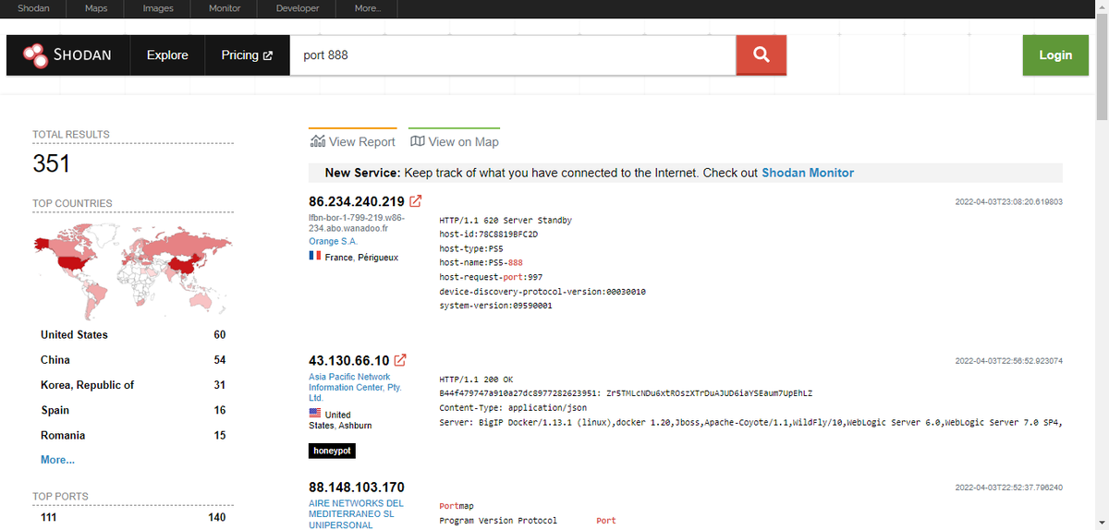Image resolution: width=1109 pixels, height=530 pixels.
Task: Filter by Romania country
Action: 63,435
